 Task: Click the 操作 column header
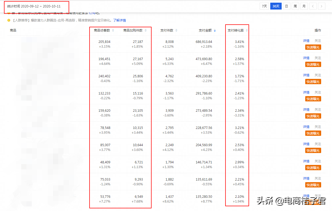[x=318, y=30]
